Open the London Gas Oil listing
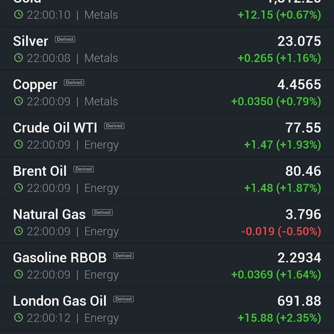 click(167, 308)
